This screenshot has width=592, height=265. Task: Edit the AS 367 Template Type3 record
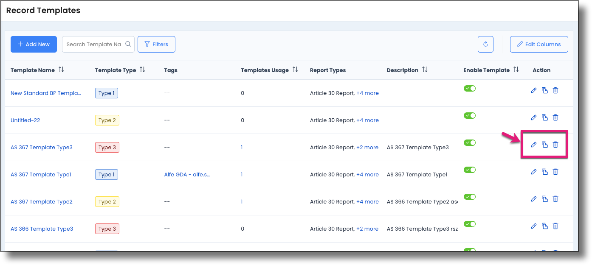(533, 145)
